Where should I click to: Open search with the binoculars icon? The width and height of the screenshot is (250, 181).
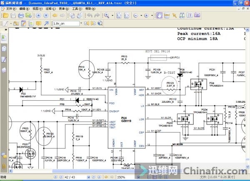[x=182, y=15]
